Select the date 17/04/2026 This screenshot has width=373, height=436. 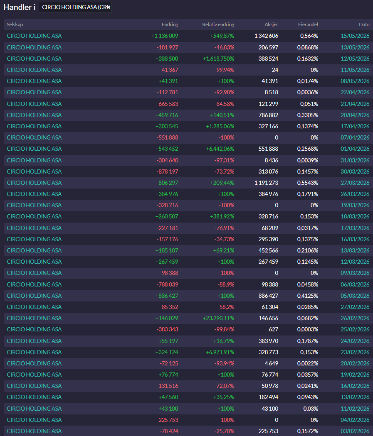(355, 127)
